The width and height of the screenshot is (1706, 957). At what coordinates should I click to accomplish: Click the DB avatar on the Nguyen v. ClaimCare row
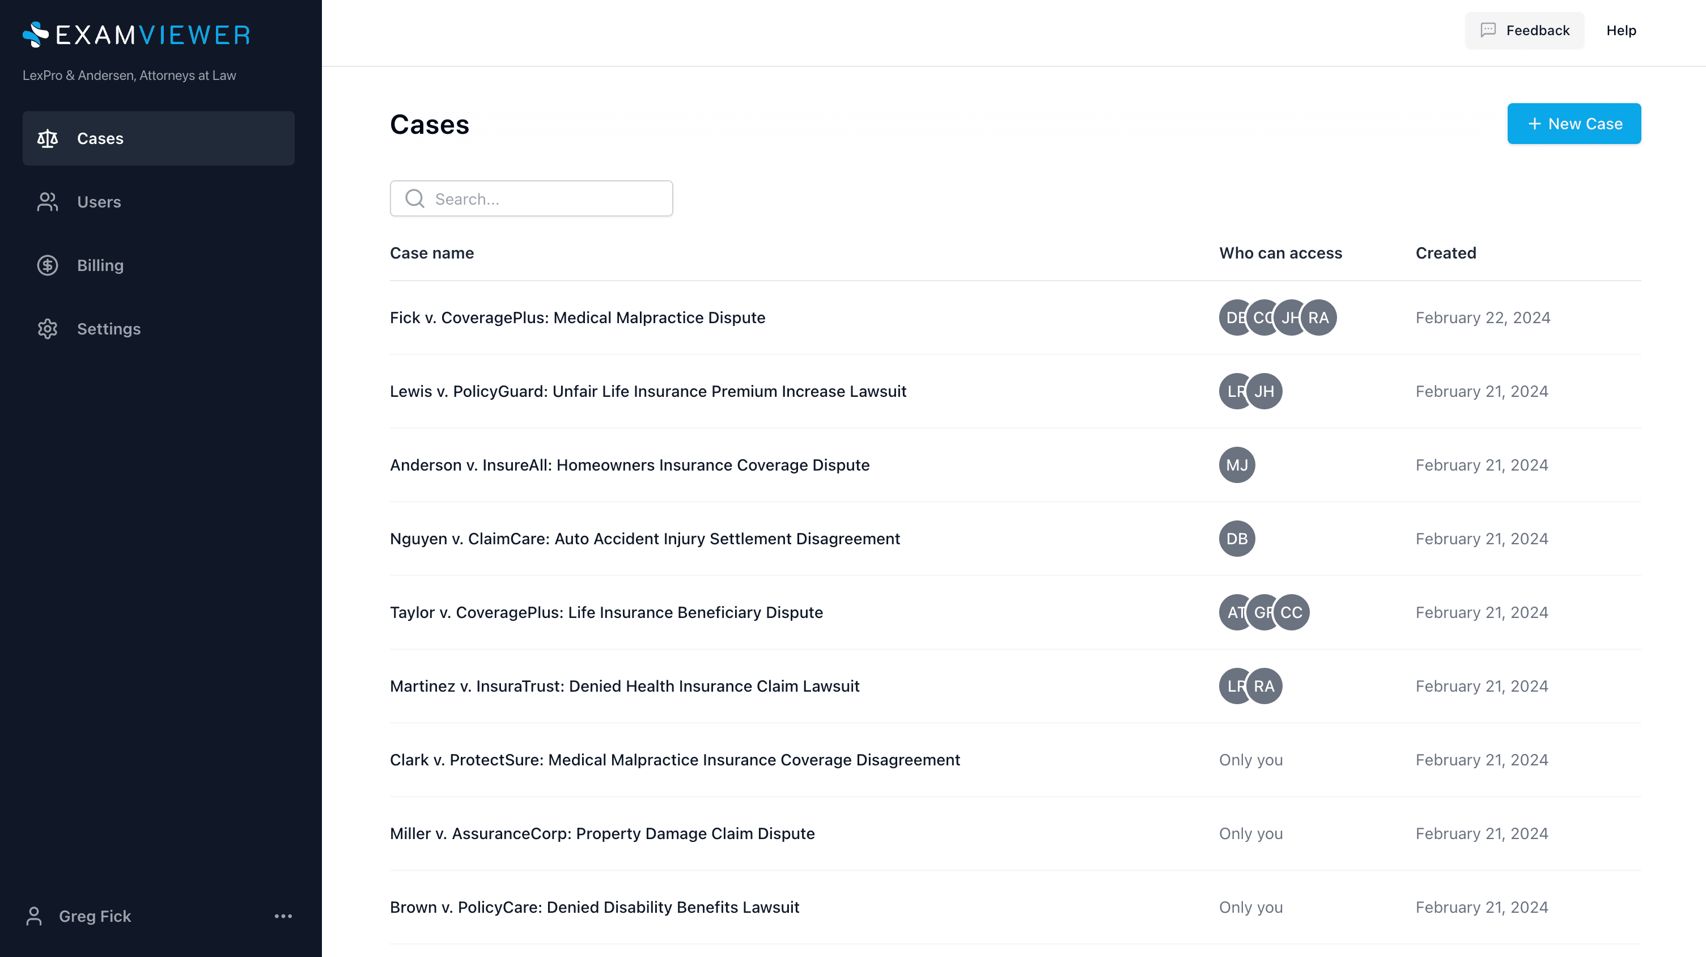tap(1237, 539)
